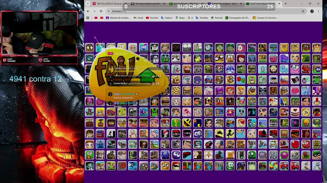Open the mustached navy captain game
The height and width of the screenshot is (183, 327).
pyautogui.click(x=273, y=80)
